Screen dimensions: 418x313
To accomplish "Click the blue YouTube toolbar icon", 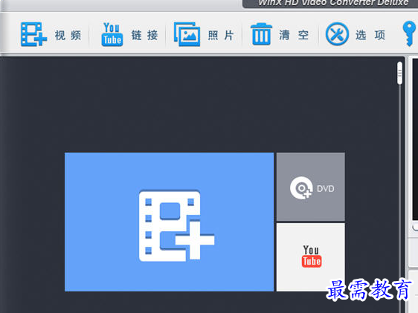I will [112, 34].
